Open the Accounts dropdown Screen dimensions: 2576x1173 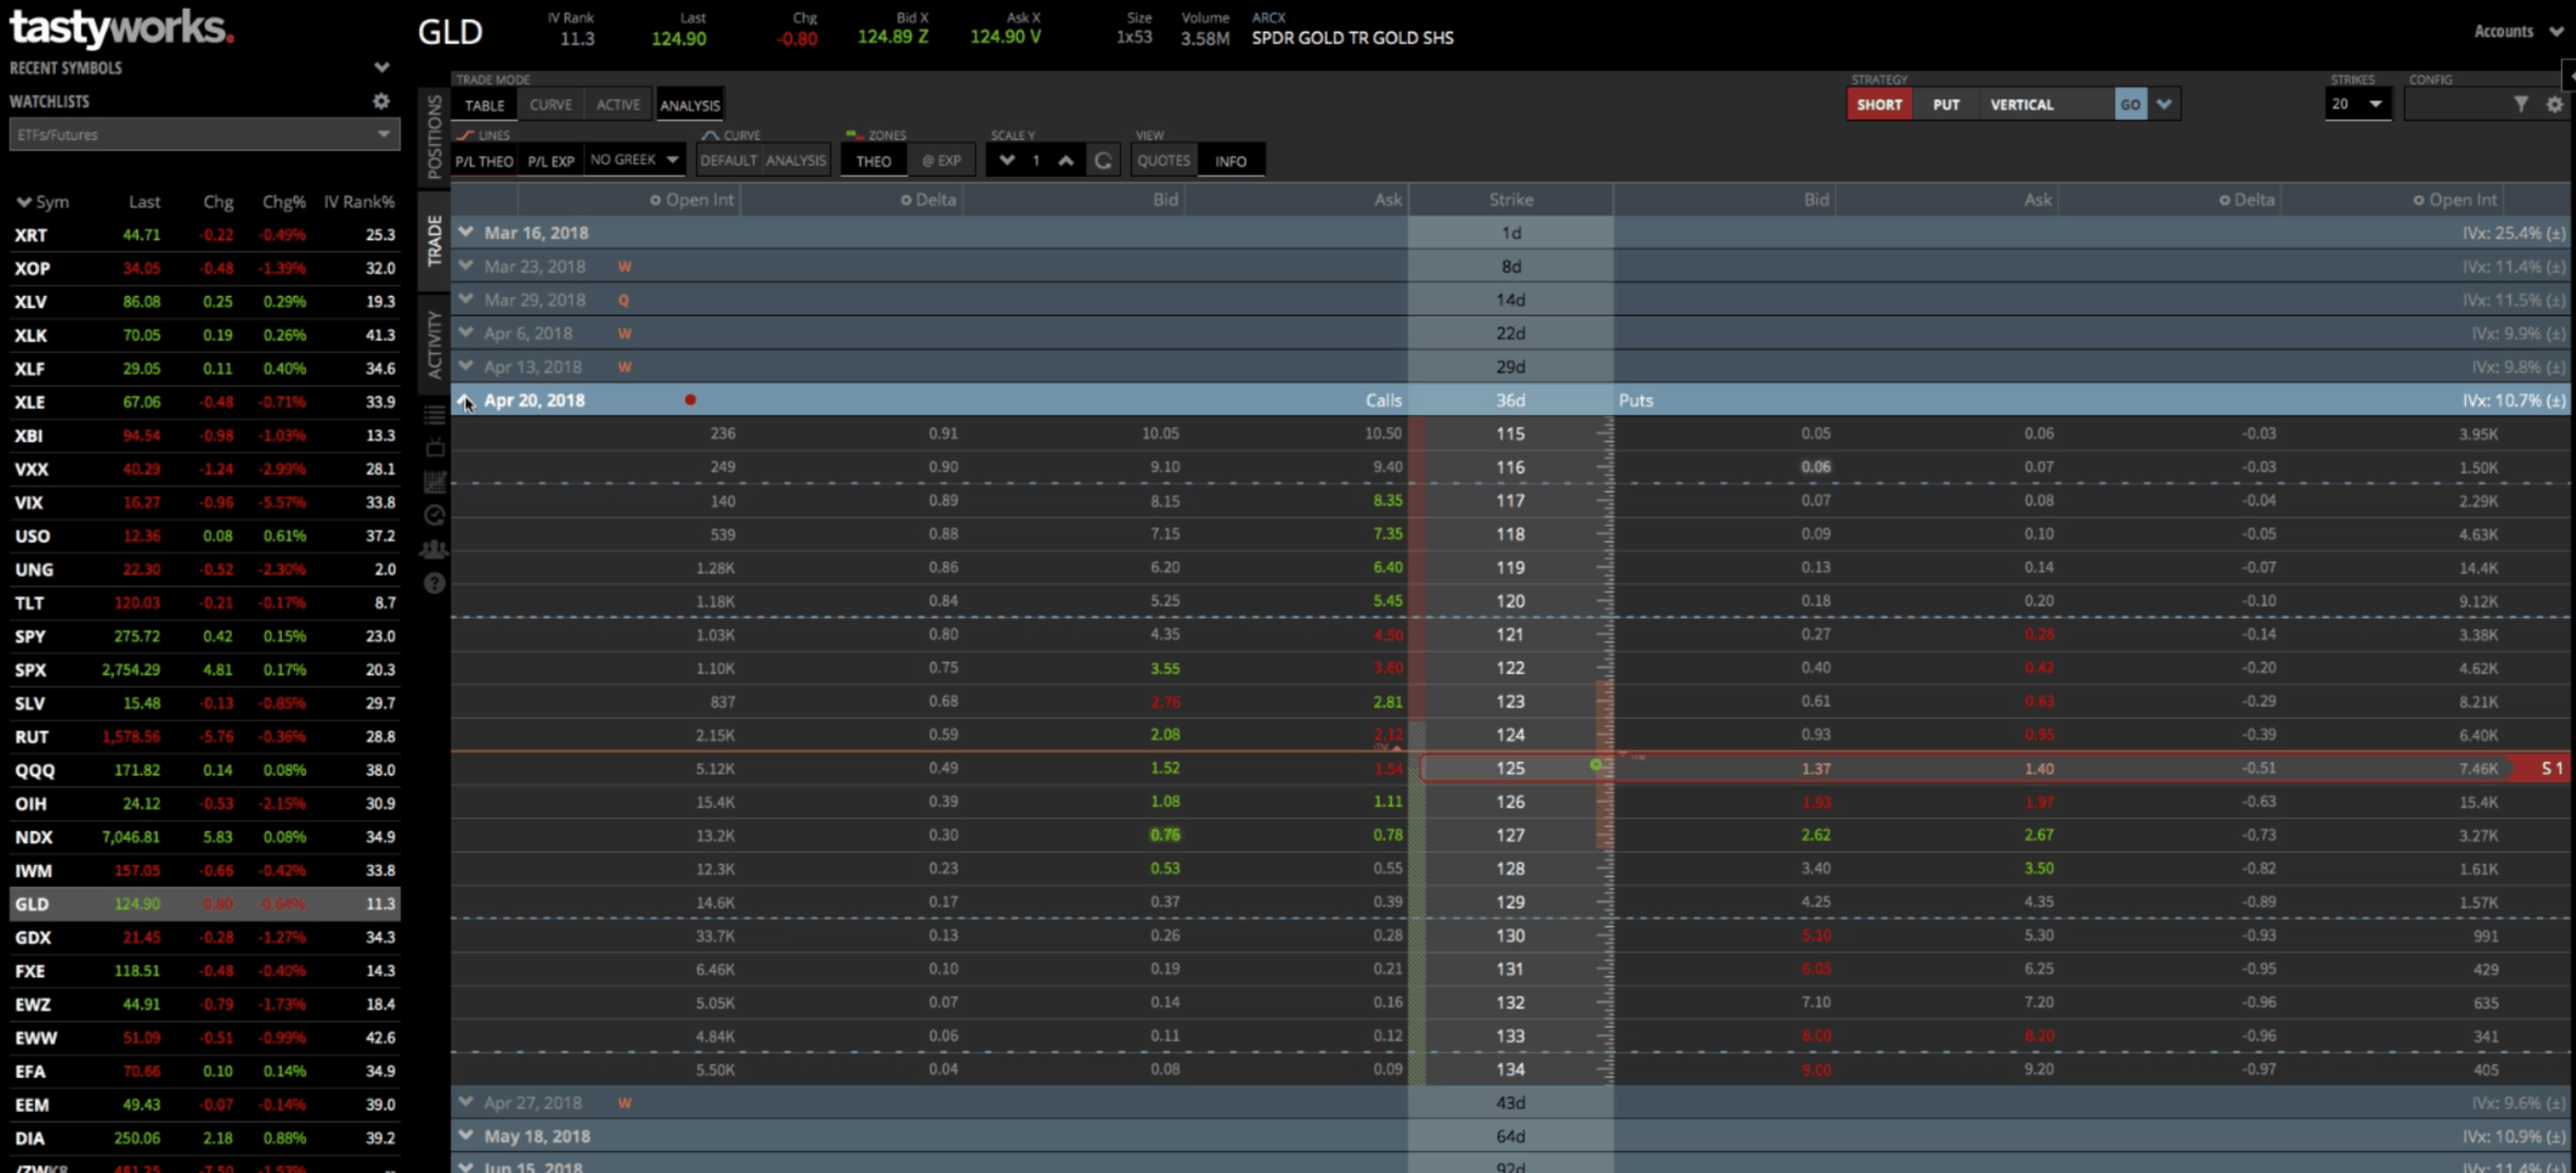point(2519,32)
